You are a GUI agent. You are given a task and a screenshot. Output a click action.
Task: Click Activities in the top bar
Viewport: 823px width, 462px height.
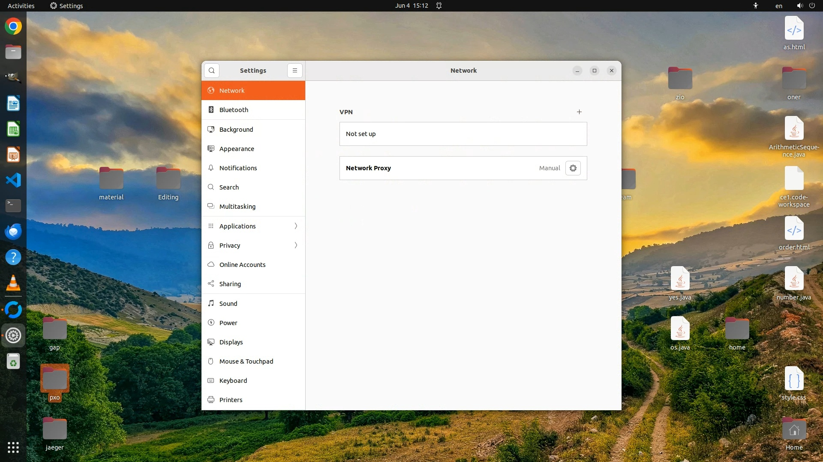(21, 6)
